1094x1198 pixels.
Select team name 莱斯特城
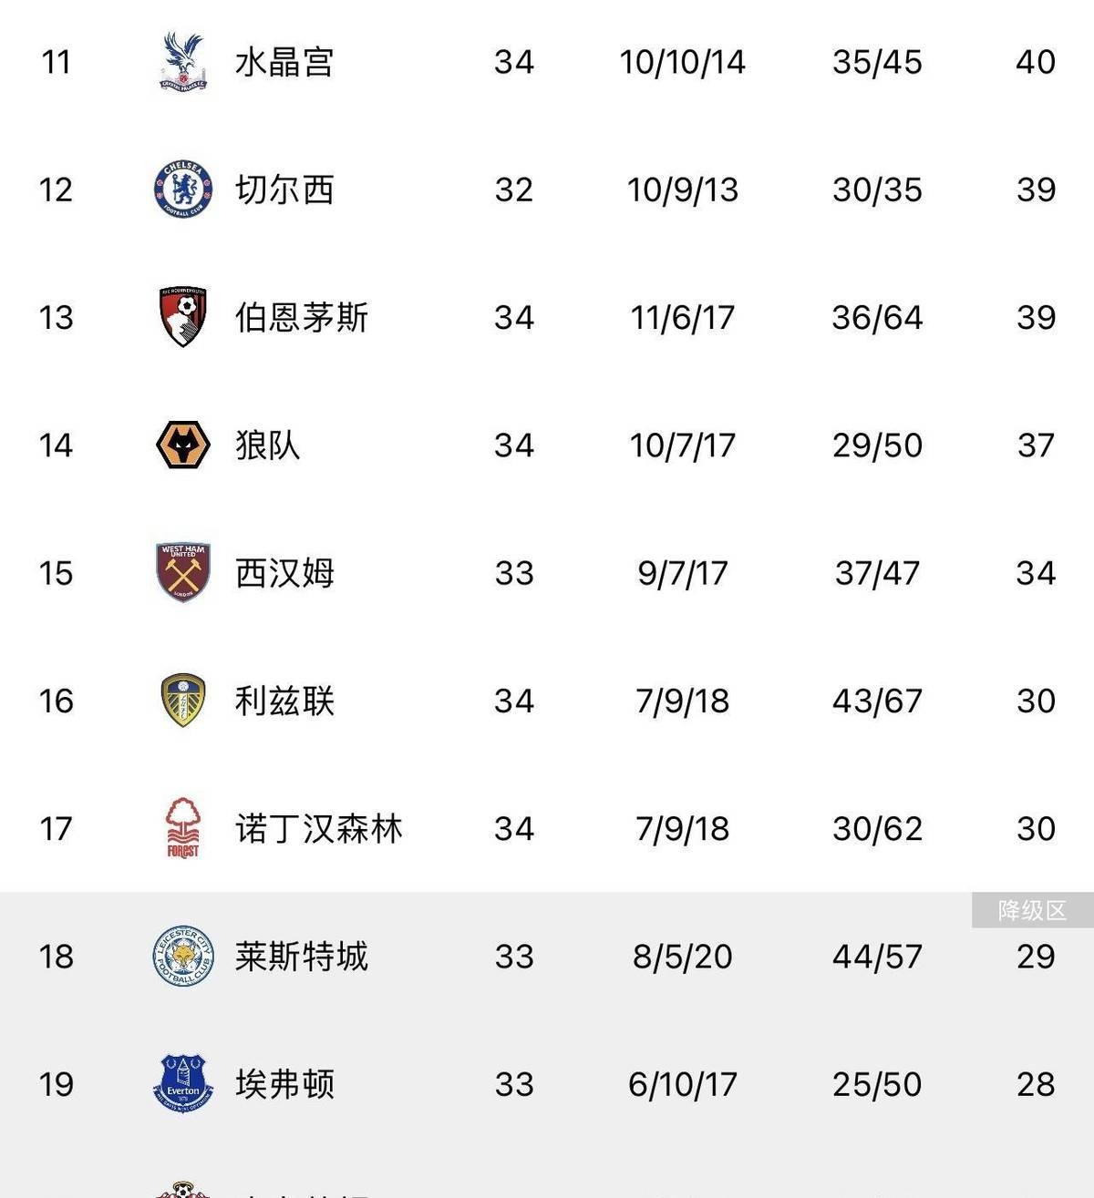(x=302, y=956)
